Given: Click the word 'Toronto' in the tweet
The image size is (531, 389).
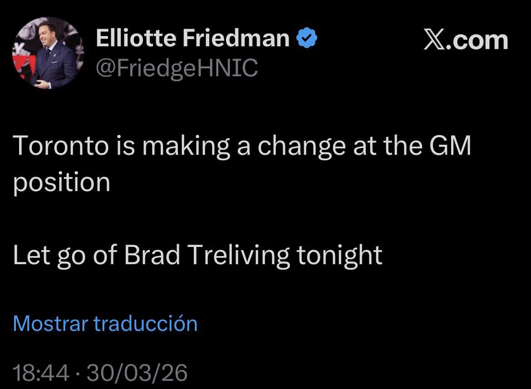Looking at the screenshot, I should pyautogui.click(x=61, y=146).
